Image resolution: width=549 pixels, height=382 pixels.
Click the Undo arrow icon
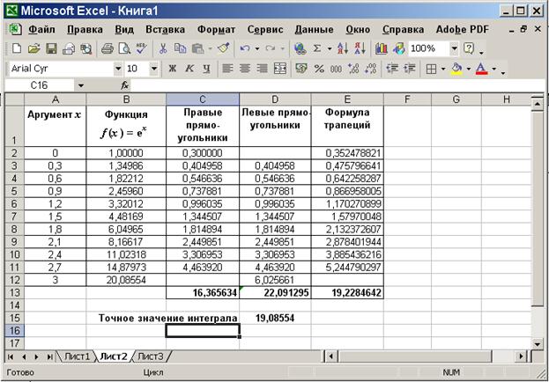245,48
